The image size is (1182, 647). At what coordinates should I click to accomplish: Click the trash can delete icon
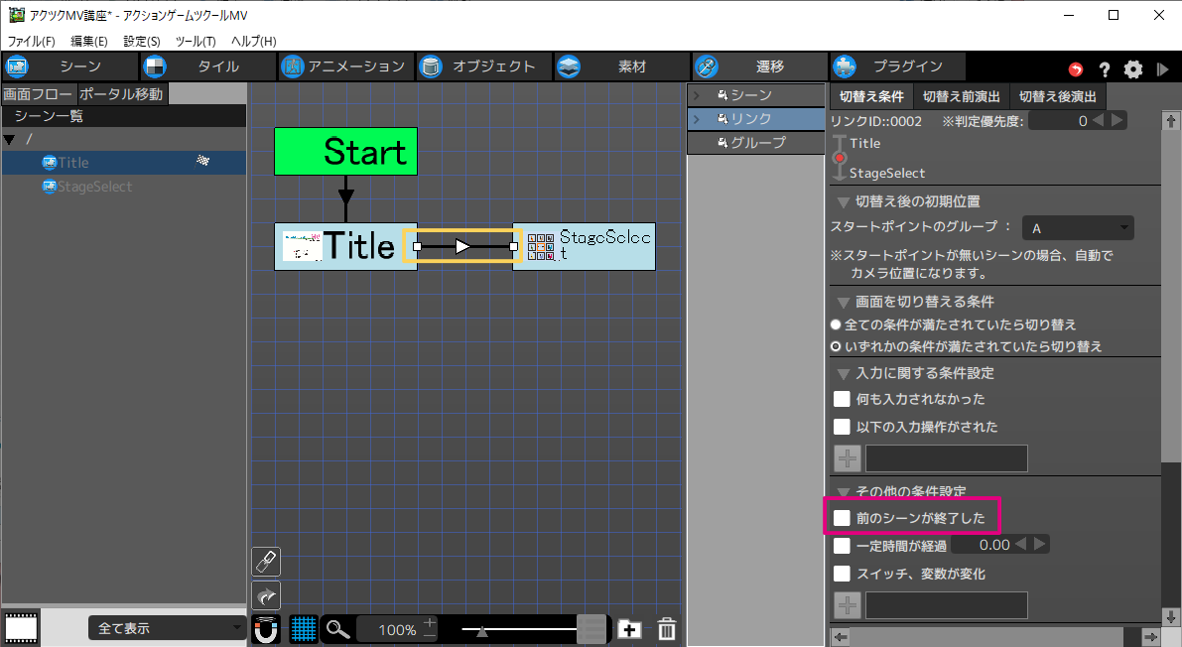click(x=668, y=628)
